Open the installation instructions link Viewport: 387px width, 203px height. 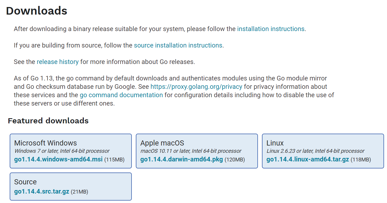pos(271,29)
